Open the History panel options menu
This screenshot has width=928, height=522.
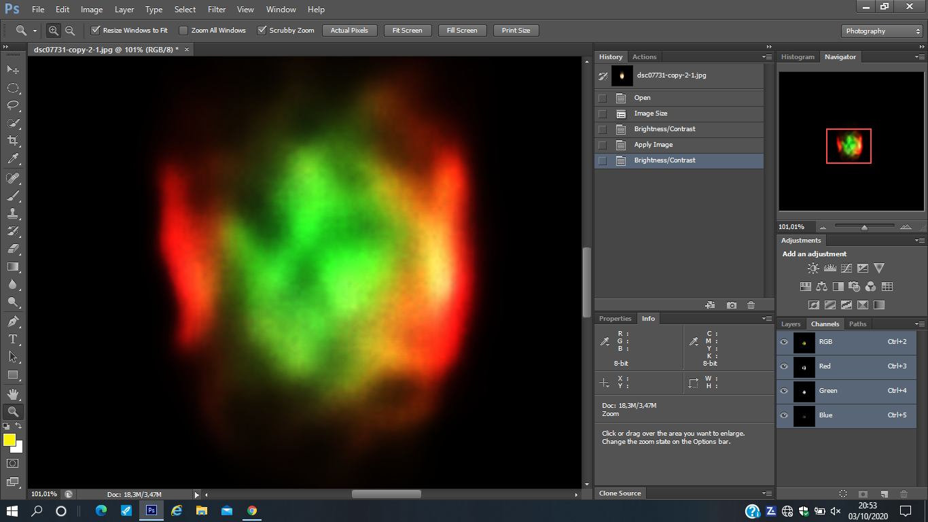[x=767, y=57]
